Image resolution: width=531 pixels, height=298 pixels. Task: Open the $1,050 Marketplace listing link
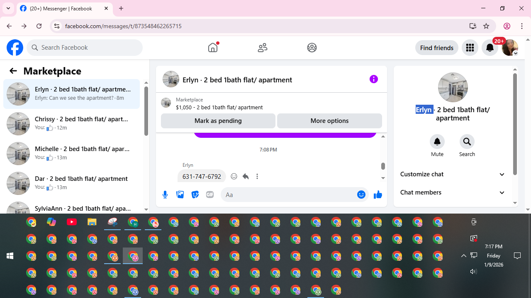click(219, 107)
